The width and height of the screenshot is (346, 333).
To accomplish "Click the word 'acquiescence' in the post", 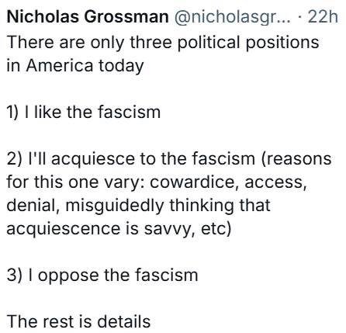I will (64, 230).
